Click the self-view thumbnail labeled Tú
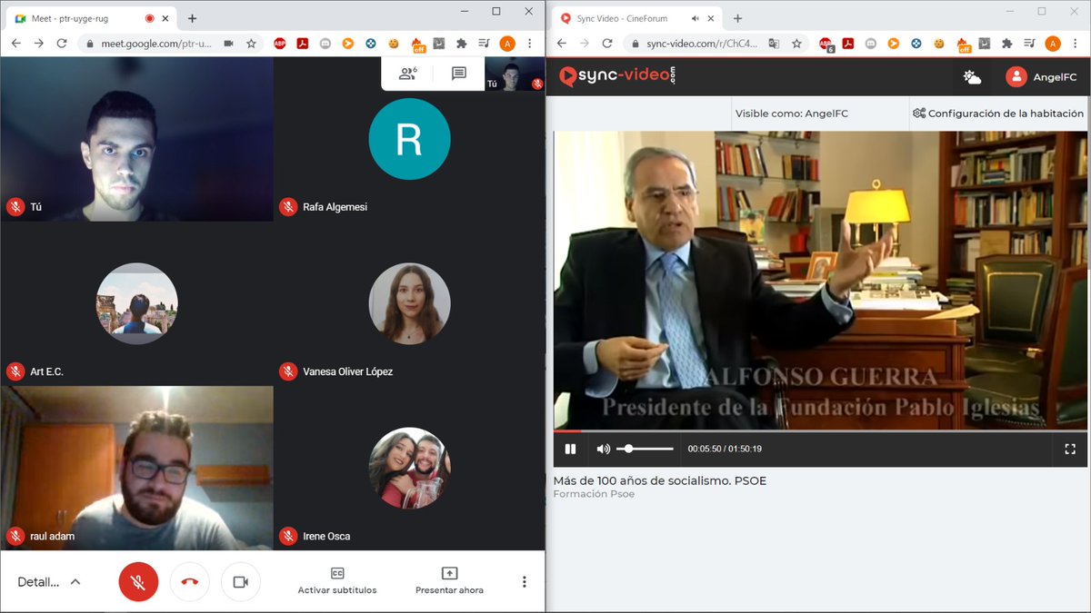Viewport: 1091px width, 613px height. [x=514, y=74]
